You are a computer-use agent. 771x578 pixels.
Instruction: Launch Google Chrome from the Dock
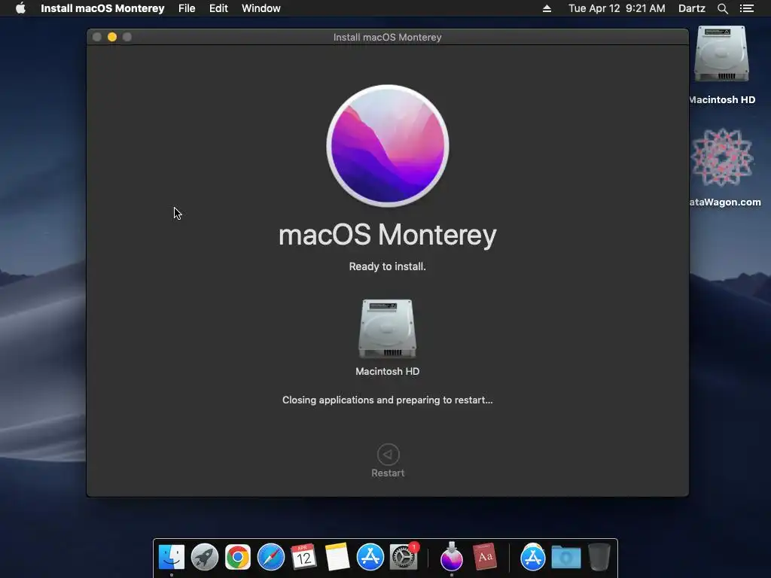[237, 558]
